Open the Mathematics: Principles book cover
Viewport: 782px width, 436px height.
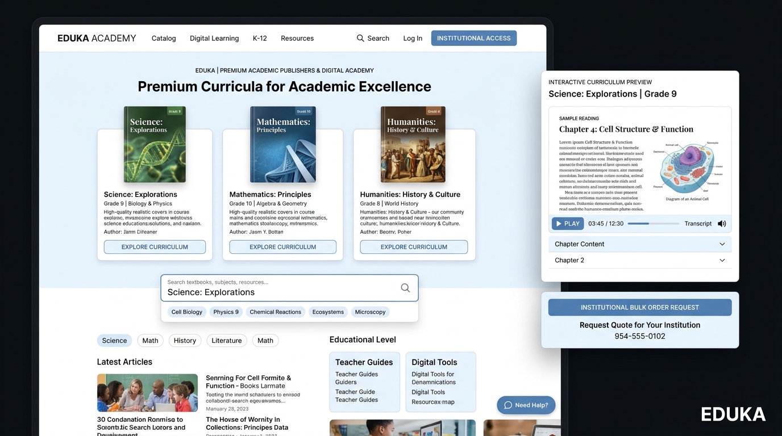click(283, 144)
